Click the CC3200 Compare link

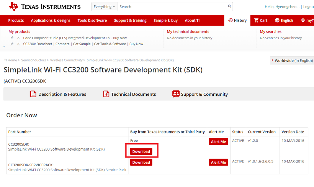click(62, 44)
